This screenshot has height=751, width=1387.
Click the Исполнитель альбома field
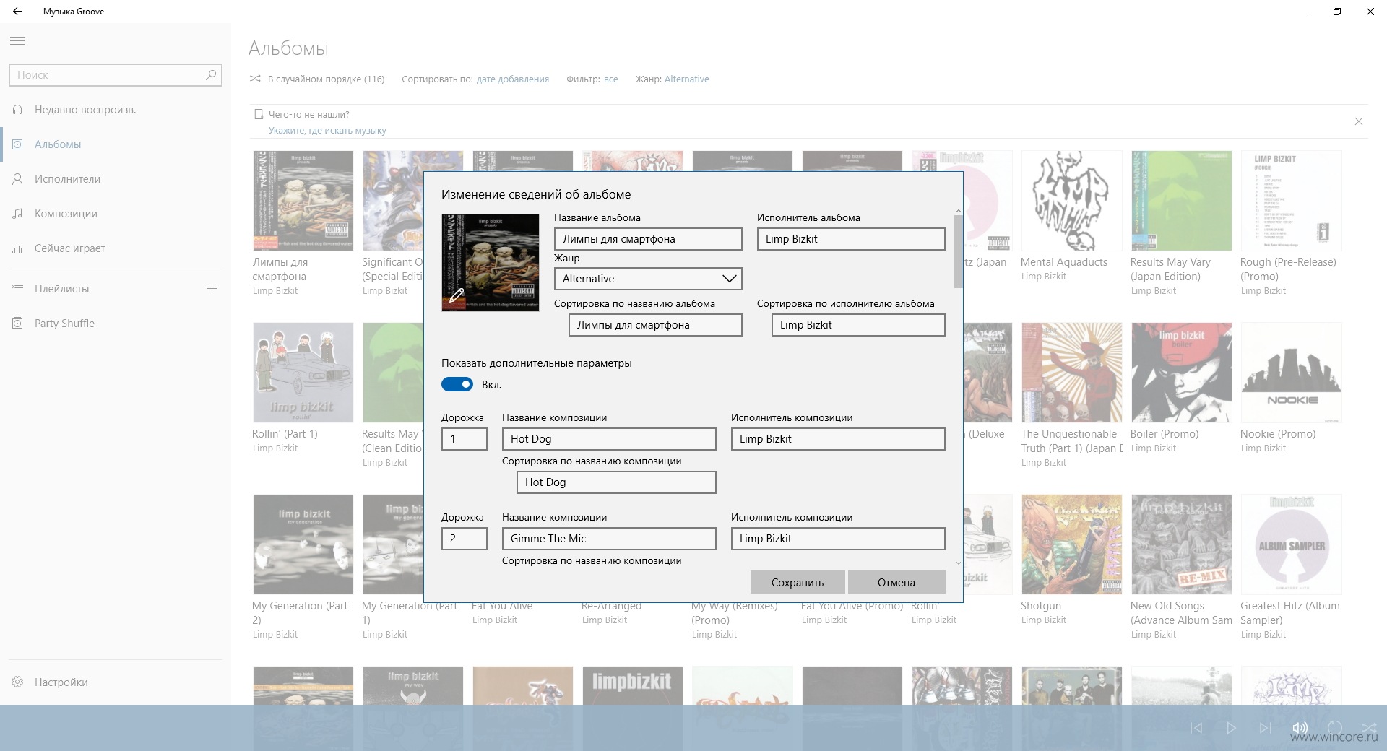click(851, 239)
